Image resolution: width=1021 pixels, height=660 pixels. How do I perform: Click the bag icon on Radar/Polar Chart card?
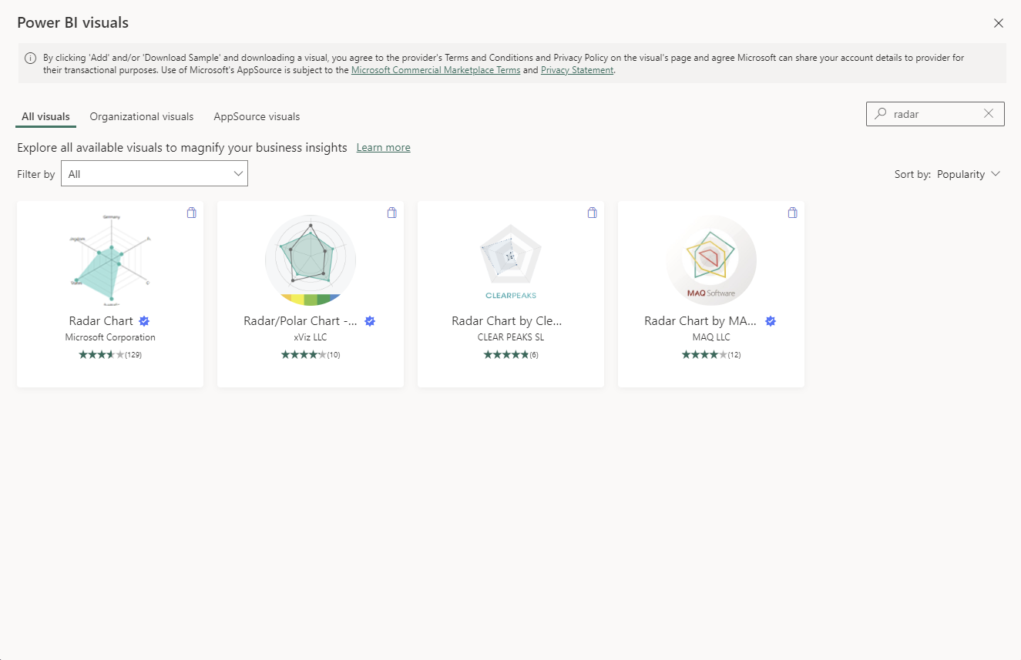[391, 213]
